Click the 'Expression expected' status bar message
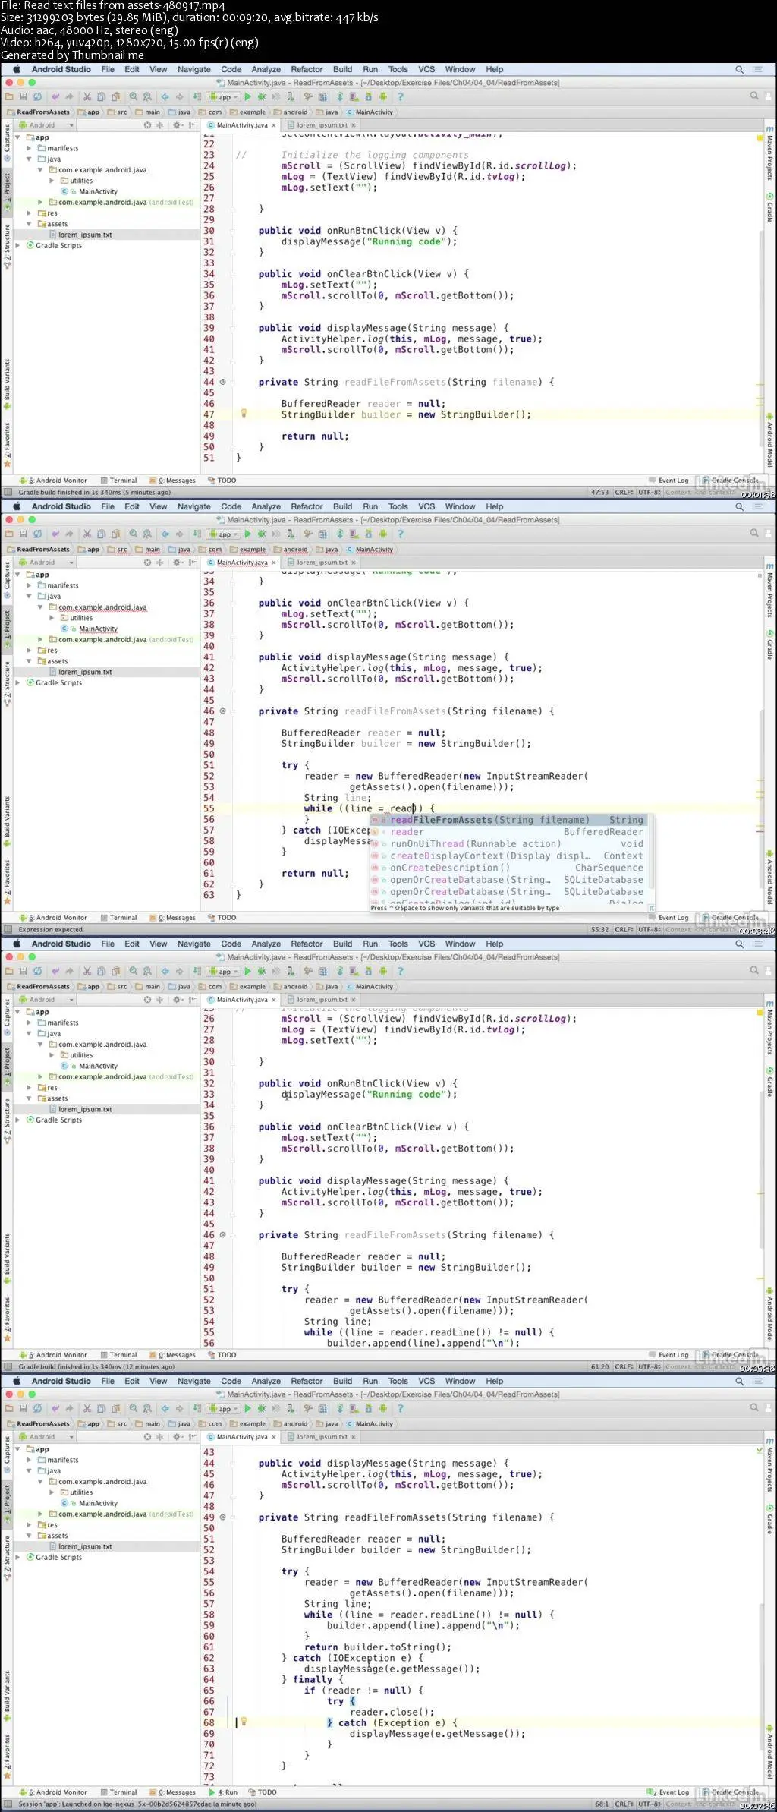Viewport: 777px width, 1812px height. [50, 929]
